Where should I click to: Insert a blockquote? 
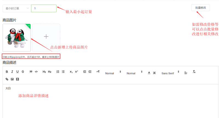[31, 72]
